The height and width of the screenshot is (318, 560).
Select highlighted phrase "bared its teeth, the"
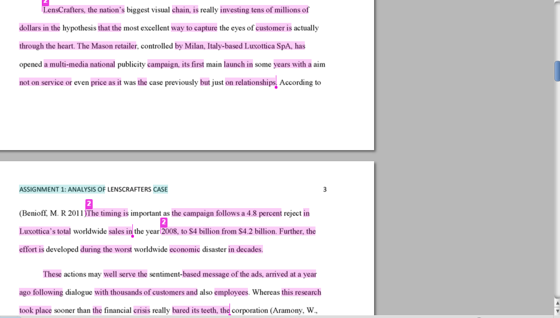pyautogui.click(x=200, y=311)
